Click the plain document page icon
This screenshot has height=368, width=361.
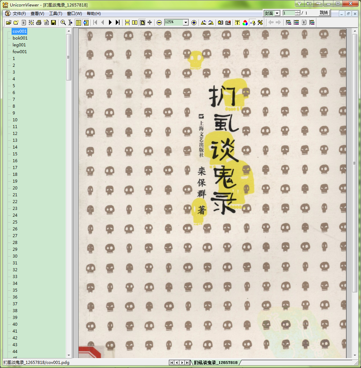pos(24,22)
